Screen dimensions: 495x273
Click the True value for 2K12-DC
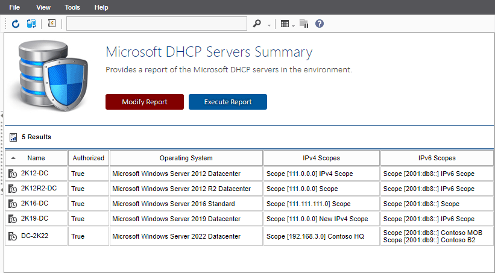click(x=78, y=174)
